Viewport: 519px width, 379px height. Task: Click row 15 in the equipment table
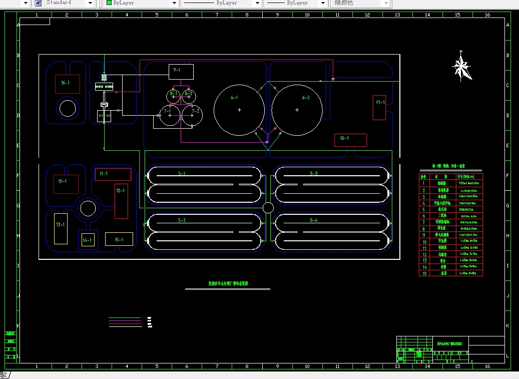click(451, 273)
